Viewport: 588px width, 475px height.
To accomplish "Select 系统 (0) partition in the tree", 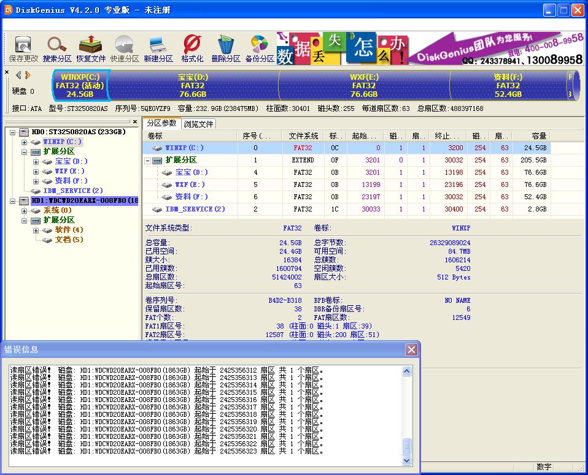I will pos(57,210).
